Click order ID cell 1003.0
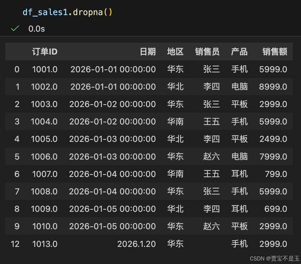The width and height of the screenshot is (301, 264). coord(44,104)
